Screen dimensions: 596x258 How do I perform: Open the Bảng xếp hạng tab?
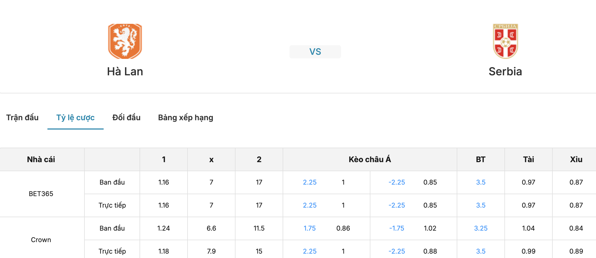(186, 117)
